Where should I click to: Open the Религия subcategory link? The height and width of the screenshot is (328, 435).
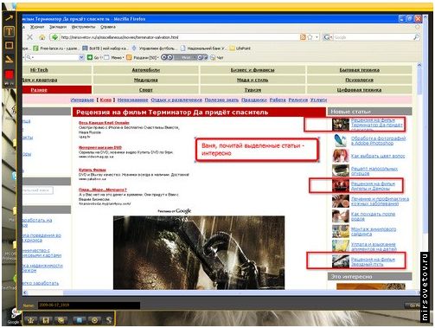pos(298,100)
